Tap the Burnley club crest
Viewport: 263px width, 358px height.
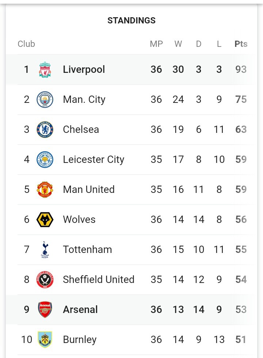click(45, 340)
